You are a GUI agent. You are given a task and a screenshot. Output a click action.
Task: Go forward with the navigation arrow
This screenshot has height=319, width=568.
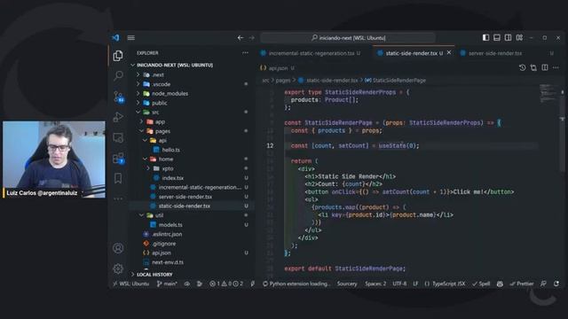click(x=252, y=37)
